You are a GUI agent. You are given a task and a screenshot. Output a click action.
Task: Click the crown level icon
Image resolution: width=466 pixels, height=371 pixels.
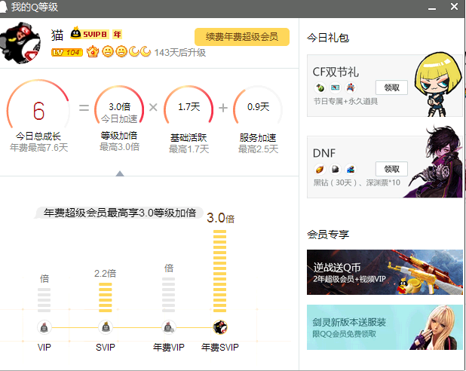(x=93, y=52)
